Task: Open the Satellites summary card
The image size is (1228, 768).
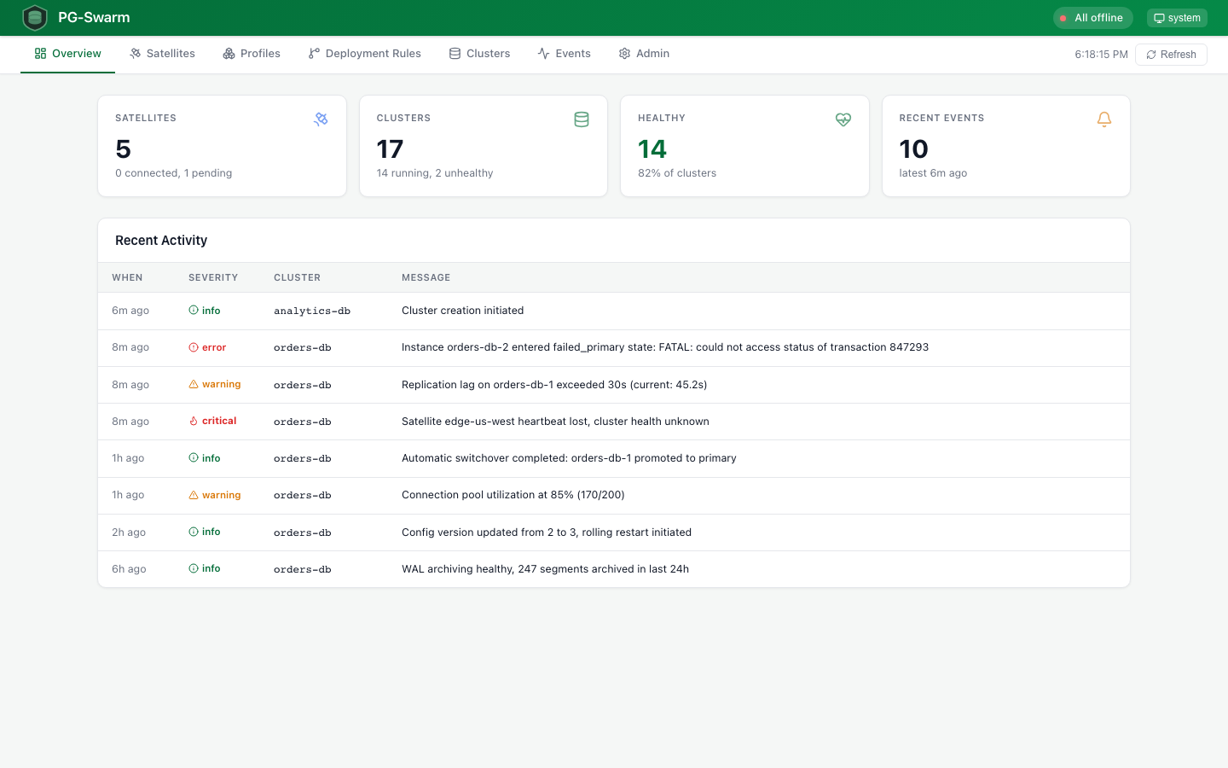Action: pos(222,146)
